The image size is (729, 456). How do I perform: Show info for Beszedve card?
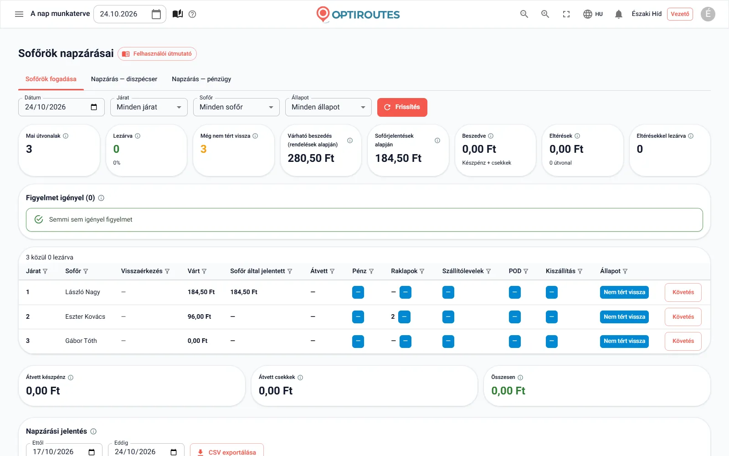491,136
